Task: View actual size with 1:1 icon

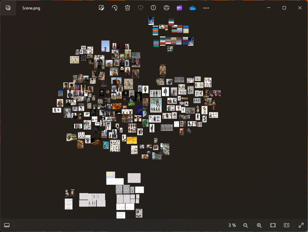Action: click(287, 225)
